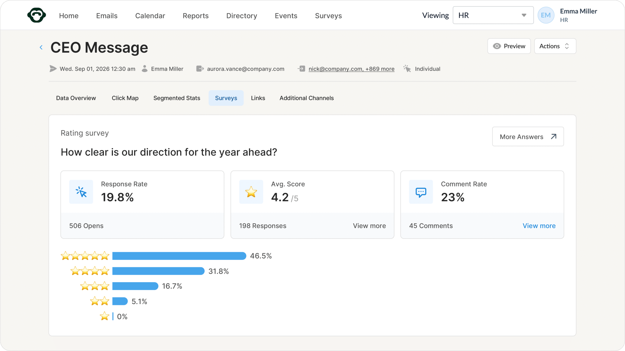Click the 198 Responses text
Image resolution: width=625 pixels, height=351 pixels.
point(263,226)
